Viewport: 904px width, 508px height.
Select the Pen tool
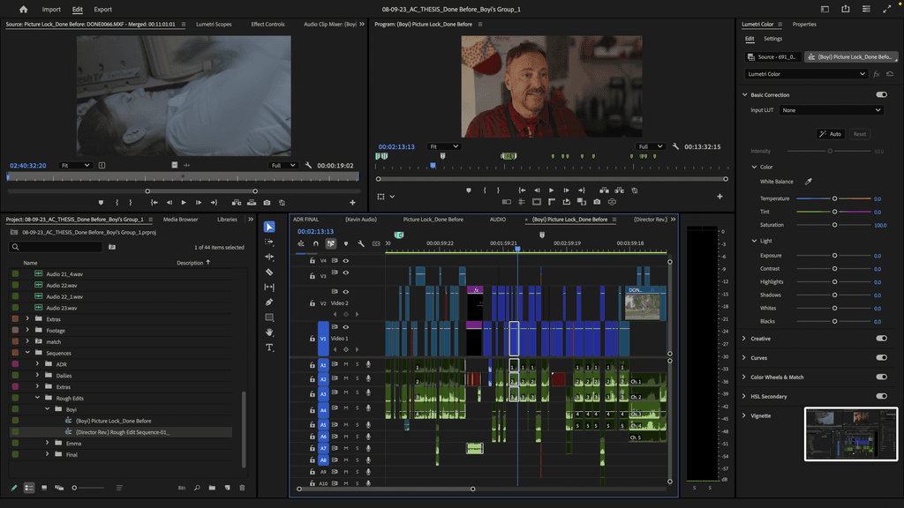pos(269,302)
